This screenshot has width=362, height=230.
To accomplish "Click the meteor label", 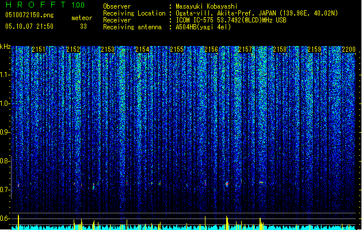I will click(82, 18).
